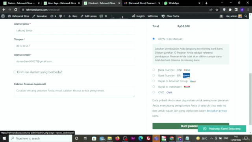Toggle the browser side panel icon

(x=236, y=9)
